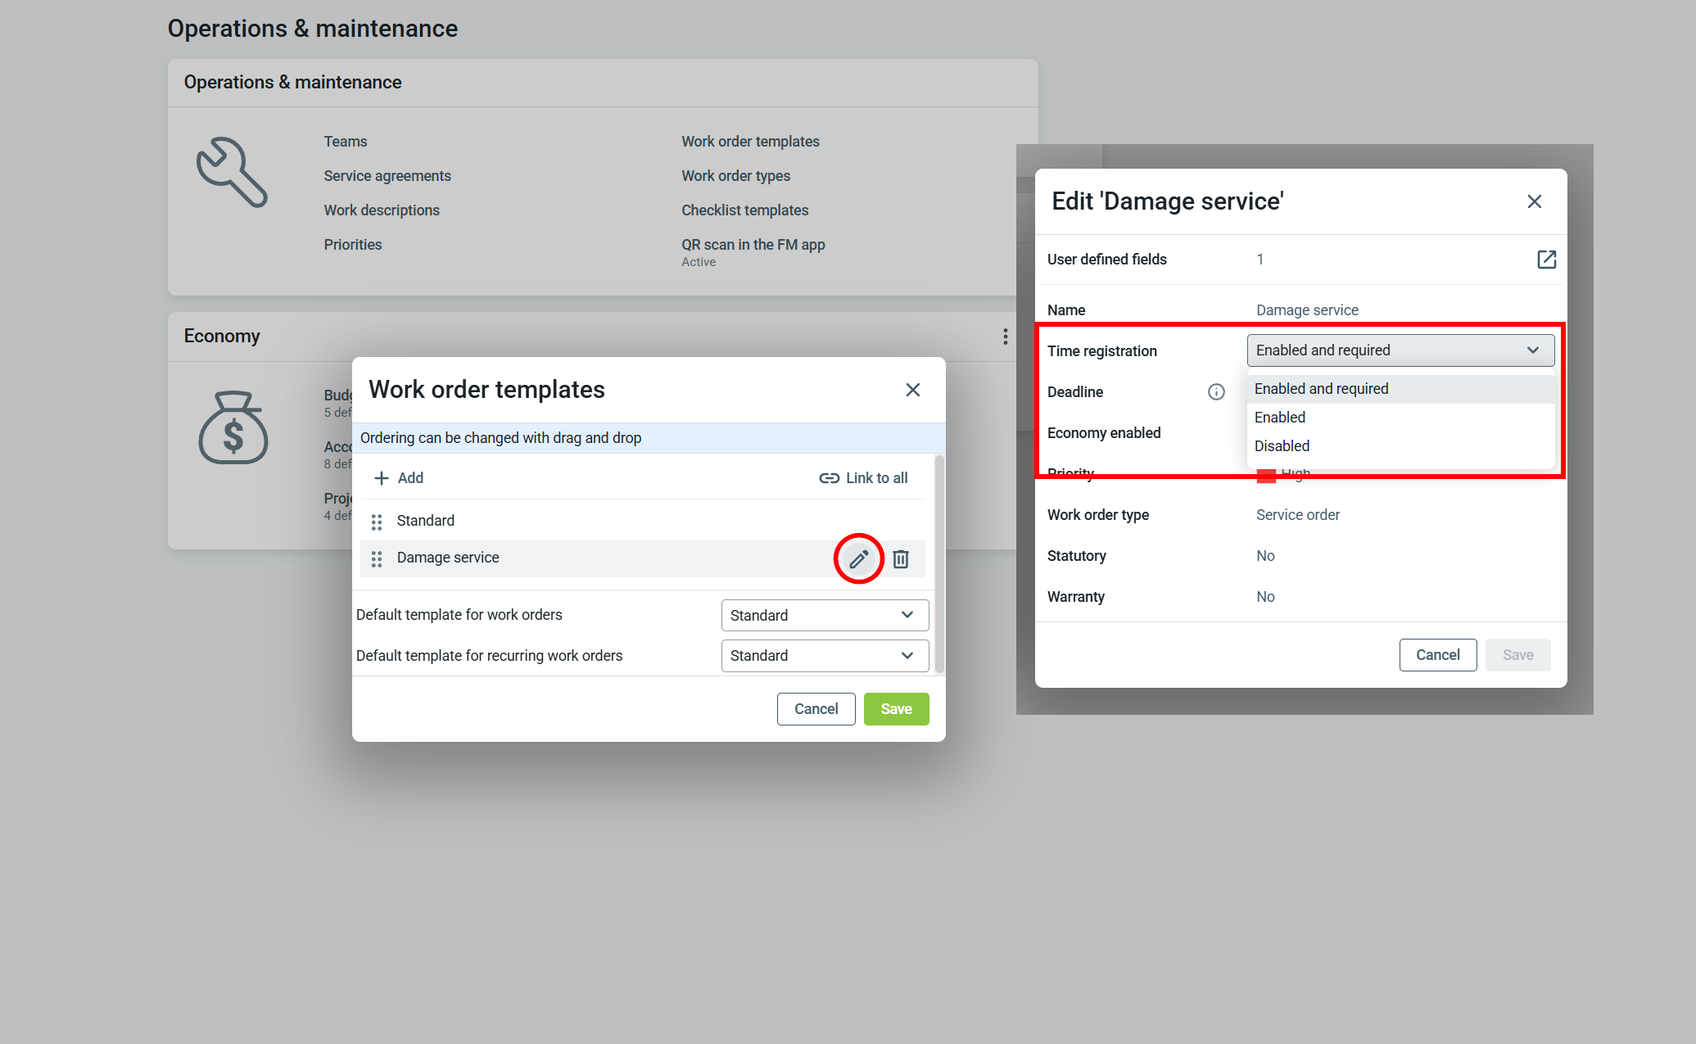This screenshot has height=1044, width=1696.
Task: Select the Enabled option
Action: (1280, 418)
